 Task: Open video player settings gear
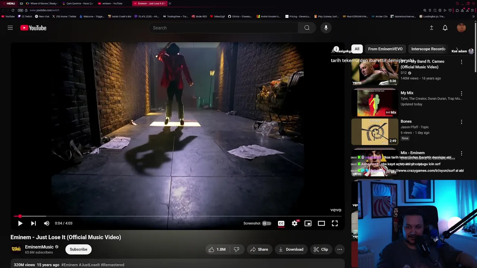coord(294,223)
